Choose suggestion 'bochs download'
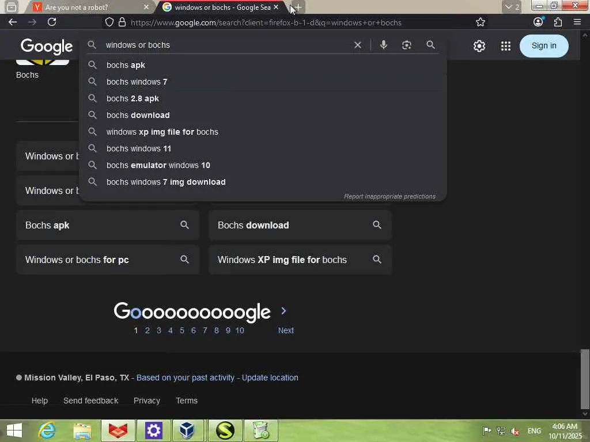 (263, 115)
